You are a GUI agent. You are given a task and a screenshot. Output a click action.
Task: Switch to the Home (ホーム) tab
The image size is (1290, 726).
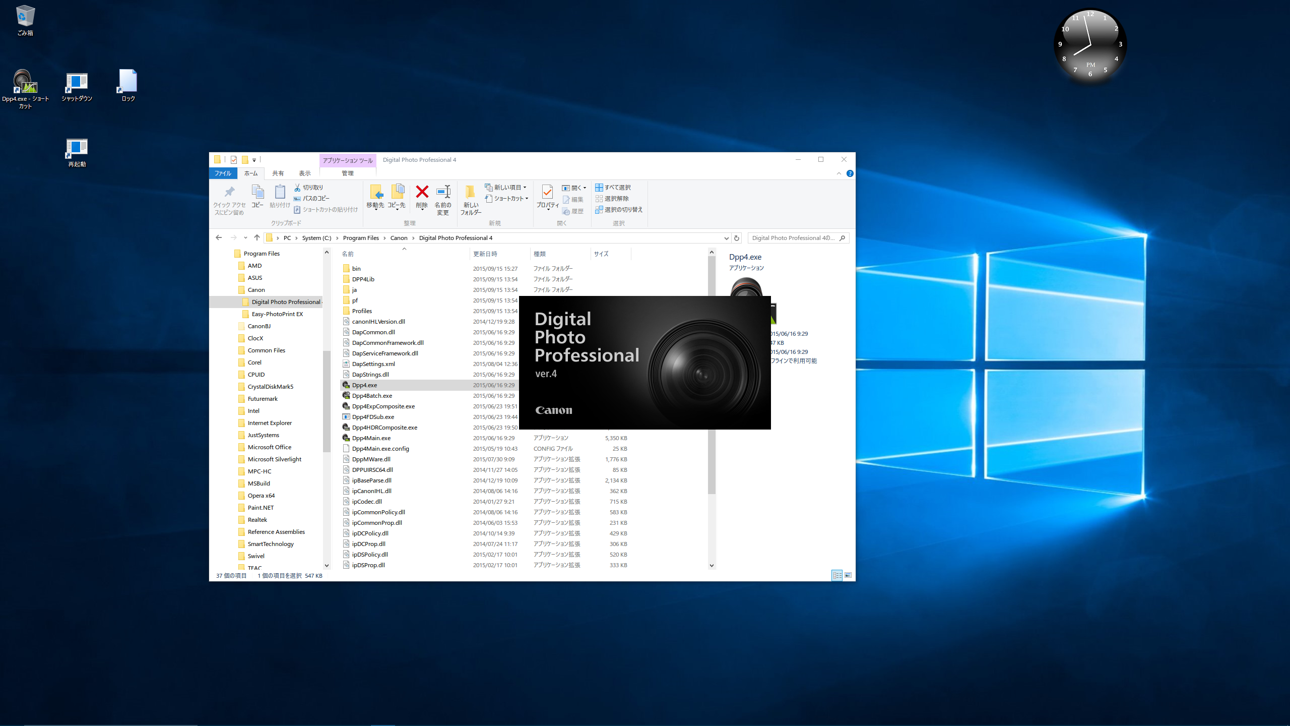pyautogui.click(x=251, y=173)
